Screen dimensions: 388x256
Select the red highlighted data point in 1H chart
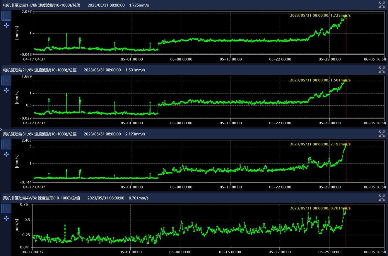[x=346, y=18]
